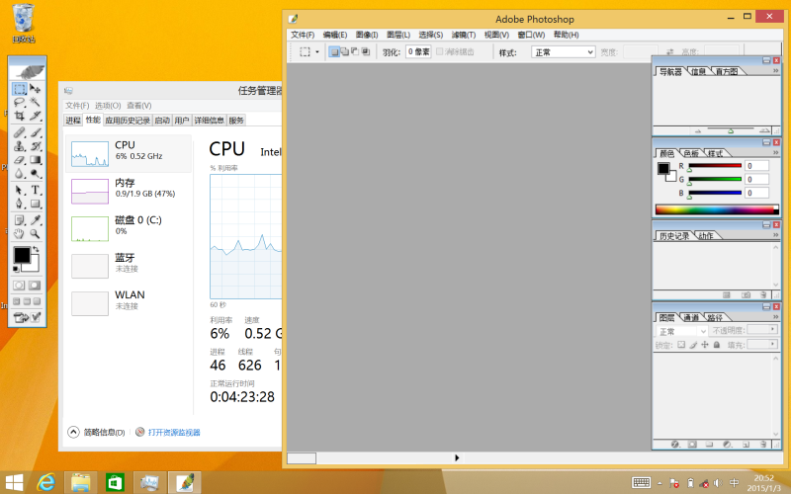Select the History Brush tool
Screen dimensions: 791x494
coord(35,146)
